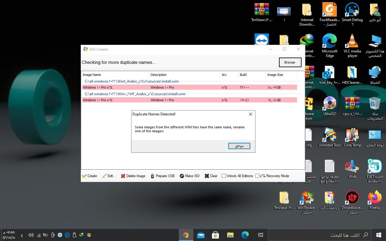Open Core Temp desktop shortcut
This screenshot has width=386, height=241.
352,137
